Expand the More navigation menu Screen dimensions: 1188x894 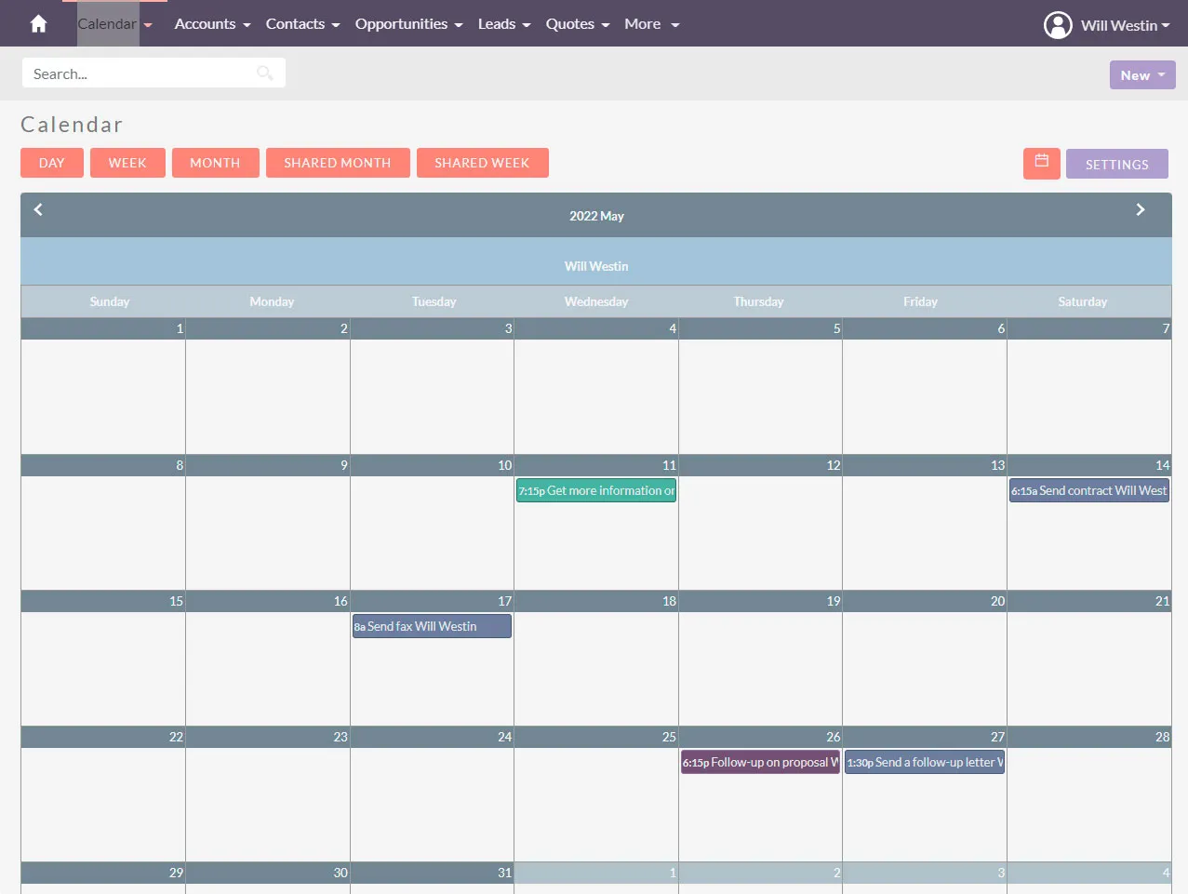(651, 24)
